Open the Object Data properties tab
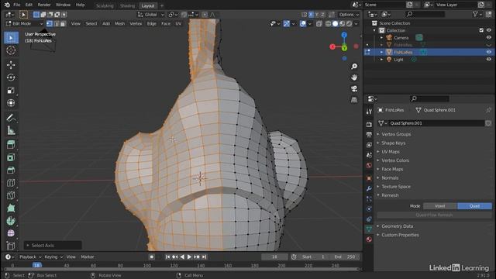 click(x=369, y=229)
